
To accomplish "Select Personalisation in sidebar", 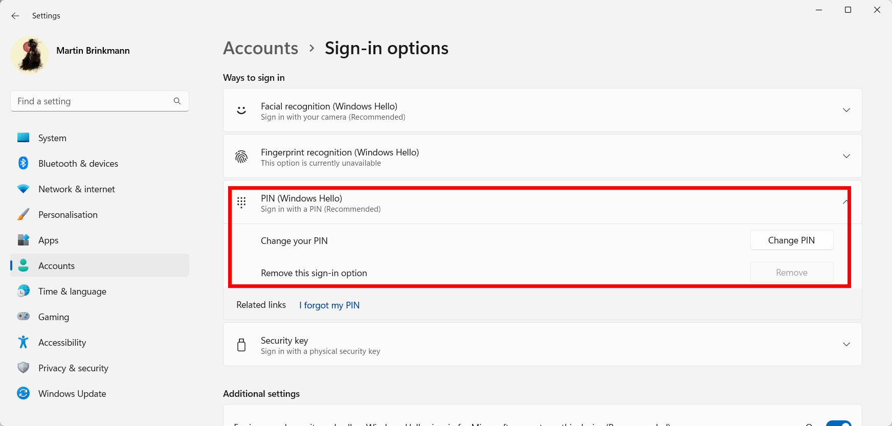I will coord(100,214).
